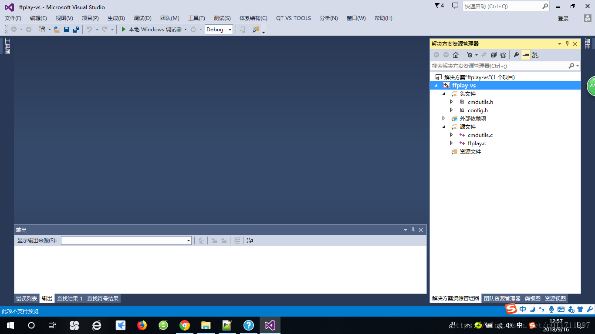Viewport: 595px width, 334px height.
Task: Click the New Project toolbar icon
Action: click(42, 29)
